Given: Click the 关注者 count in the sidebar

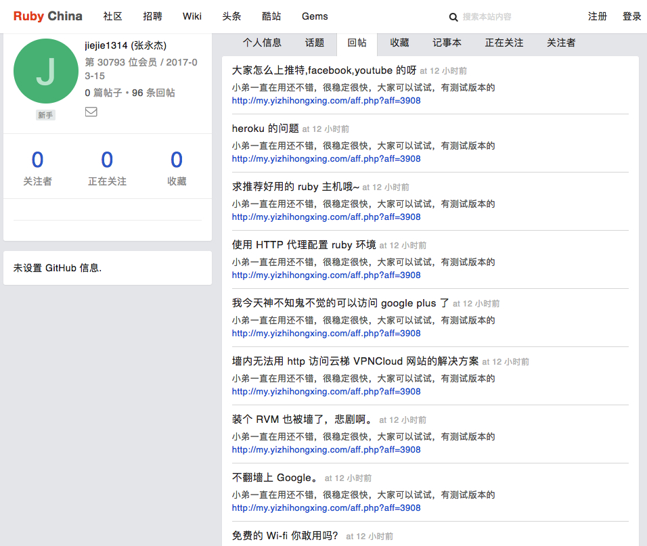Looking at the screenshot, I should click(x=37, y=160).
